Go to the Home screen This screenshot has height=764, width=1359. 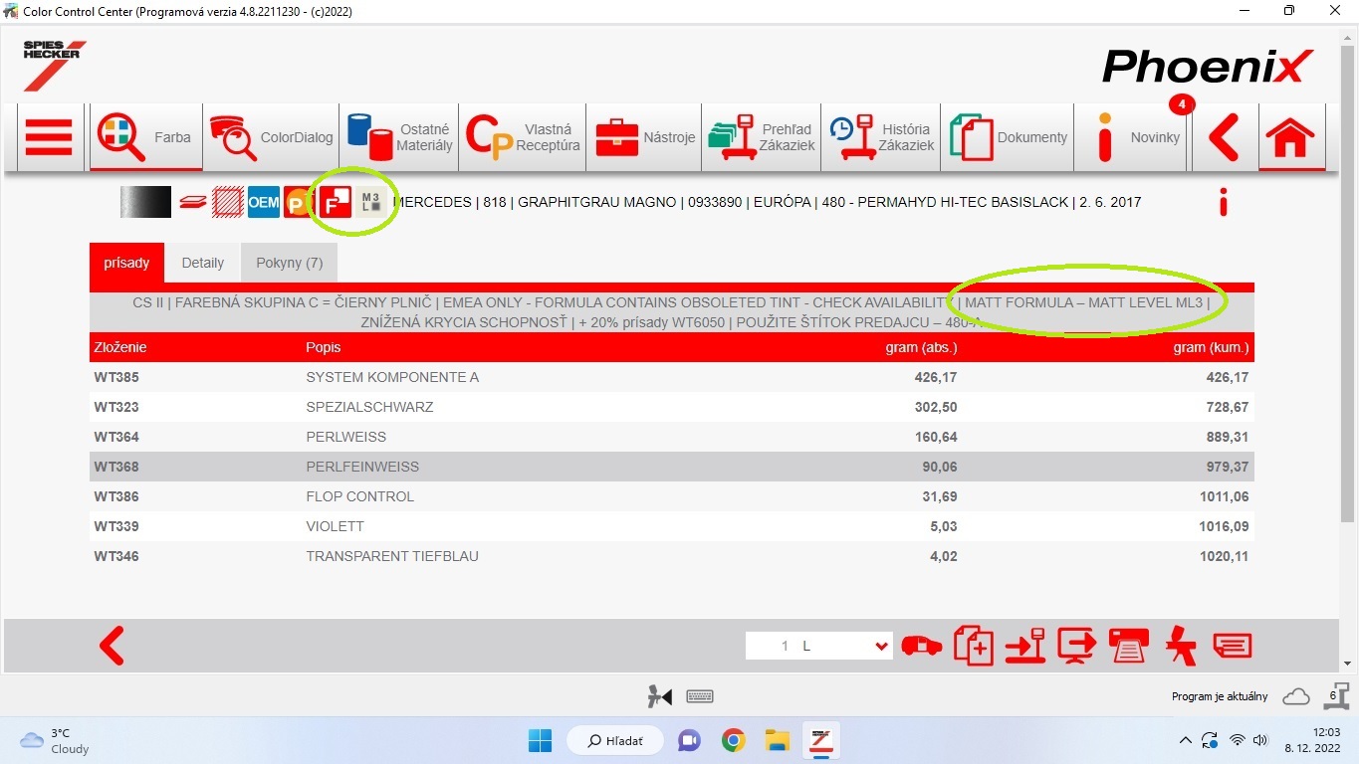click(1289, 137)
